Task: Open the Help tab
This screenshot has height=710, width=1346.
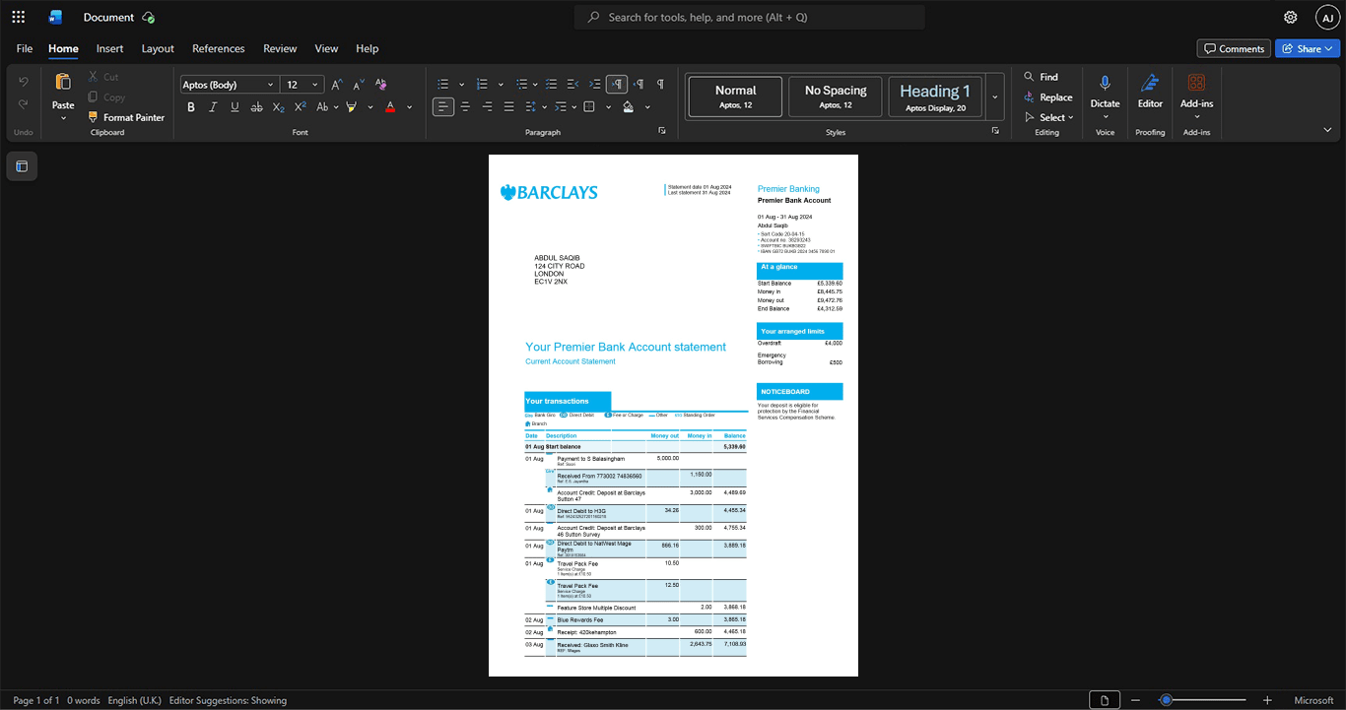Action: [367, 48]
